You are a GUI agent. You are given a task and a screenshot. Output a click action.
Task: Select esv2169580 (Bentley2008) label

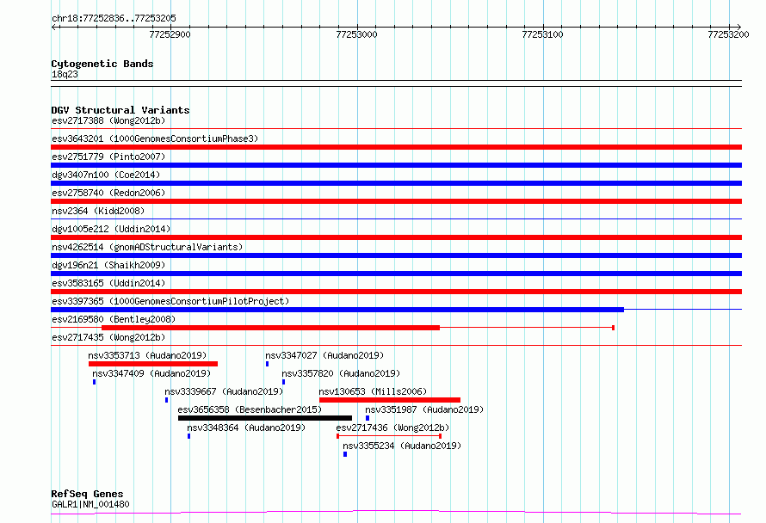tap(114, 319)
